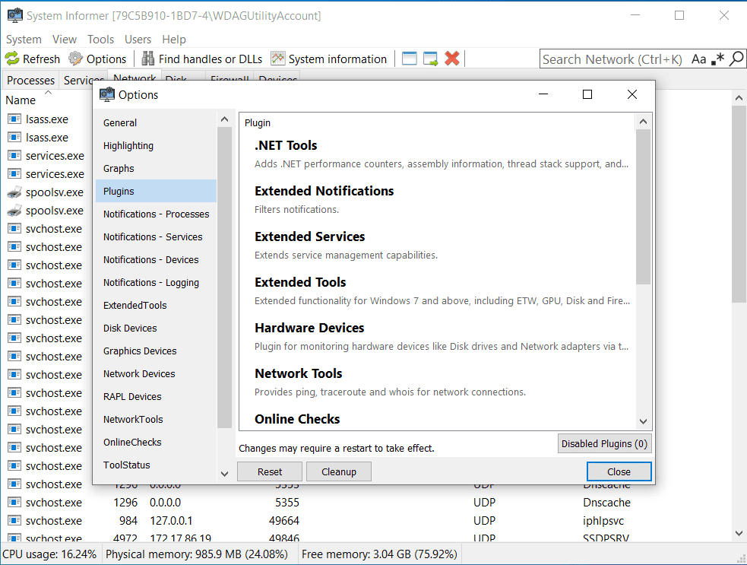Open the Tools menu
The image size is (747, 565).
(100, 39)
